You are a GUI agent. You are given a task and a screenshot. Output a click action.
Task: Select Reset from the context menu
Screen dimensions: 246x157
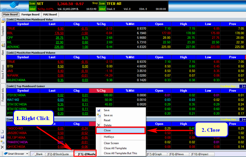[x=107, y=120]
